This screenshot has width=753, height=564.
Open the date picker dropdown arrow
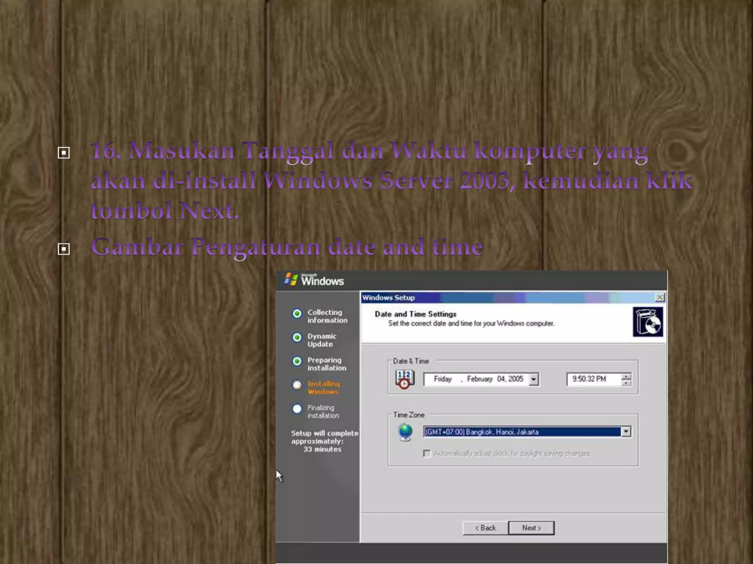[x=533, y=379]
